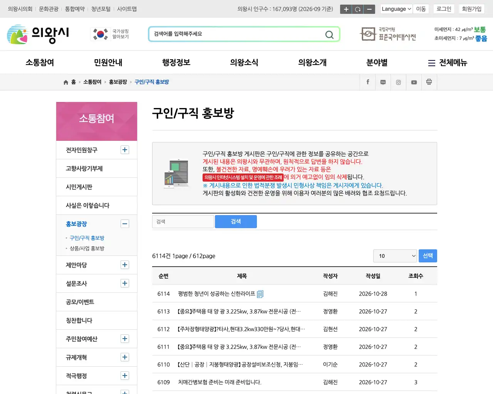Click the 로그인 link
493x394 pixels.
pyautogui.click(x=444, y=9)
